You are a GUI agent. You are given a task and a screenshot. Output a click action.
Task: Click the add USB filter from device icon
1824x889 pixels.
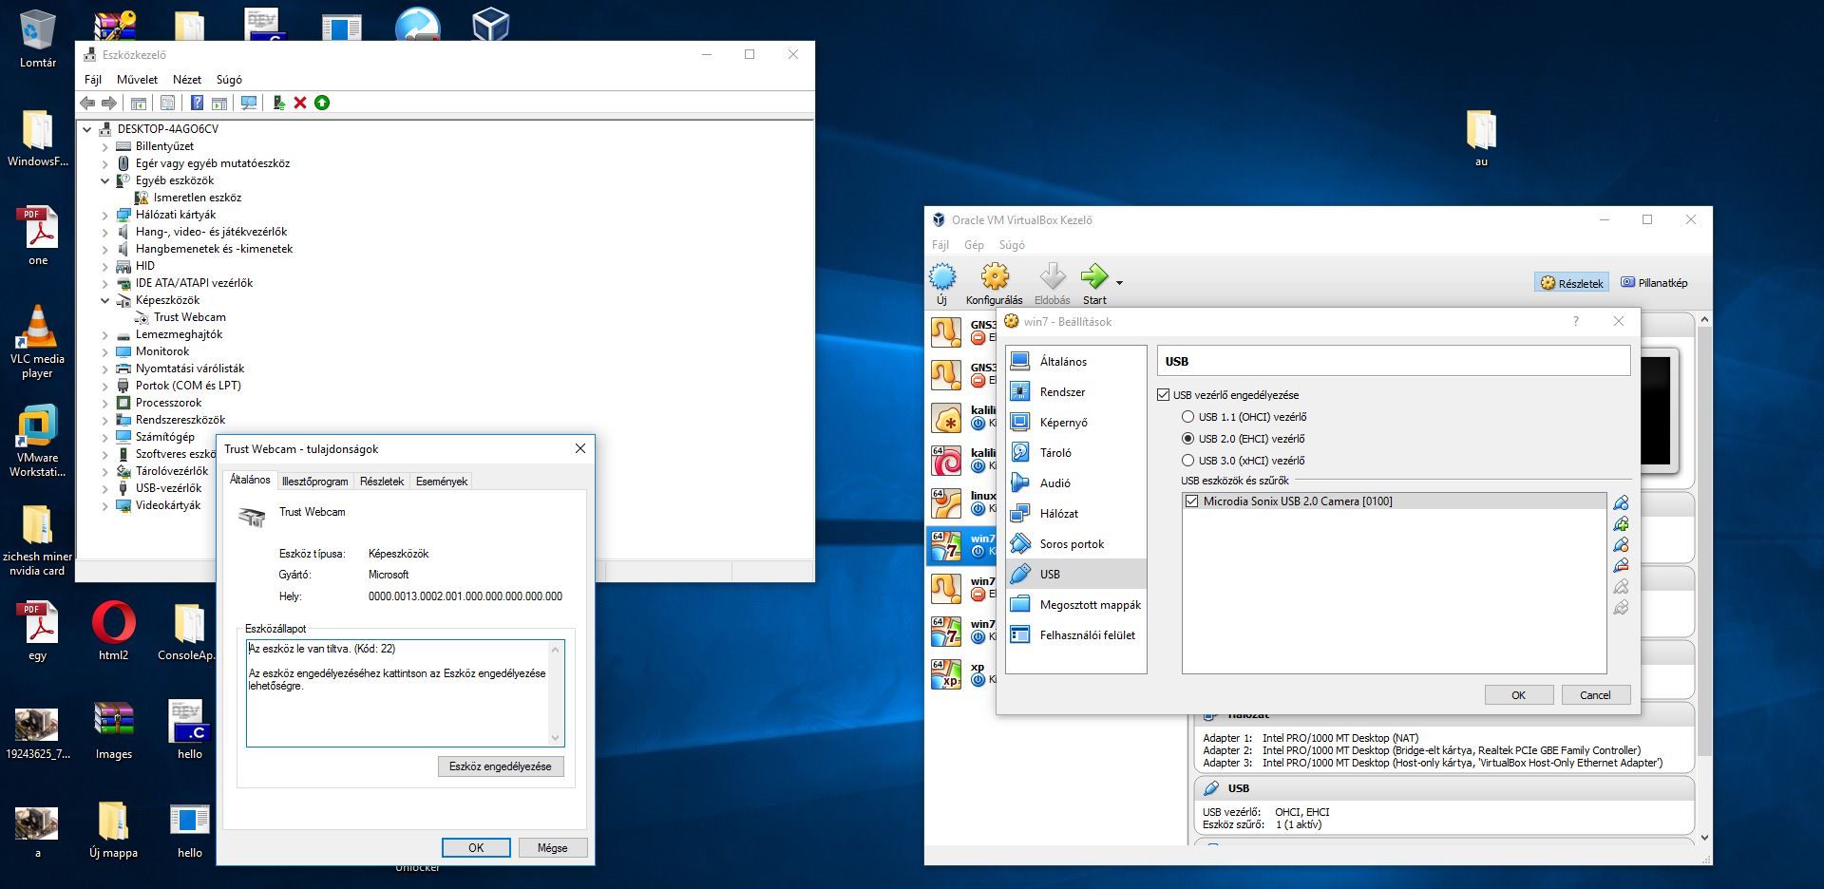click(x=1621, y=523)
